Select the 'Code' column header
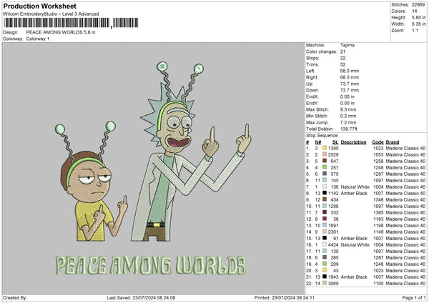 tap(378, 142)
